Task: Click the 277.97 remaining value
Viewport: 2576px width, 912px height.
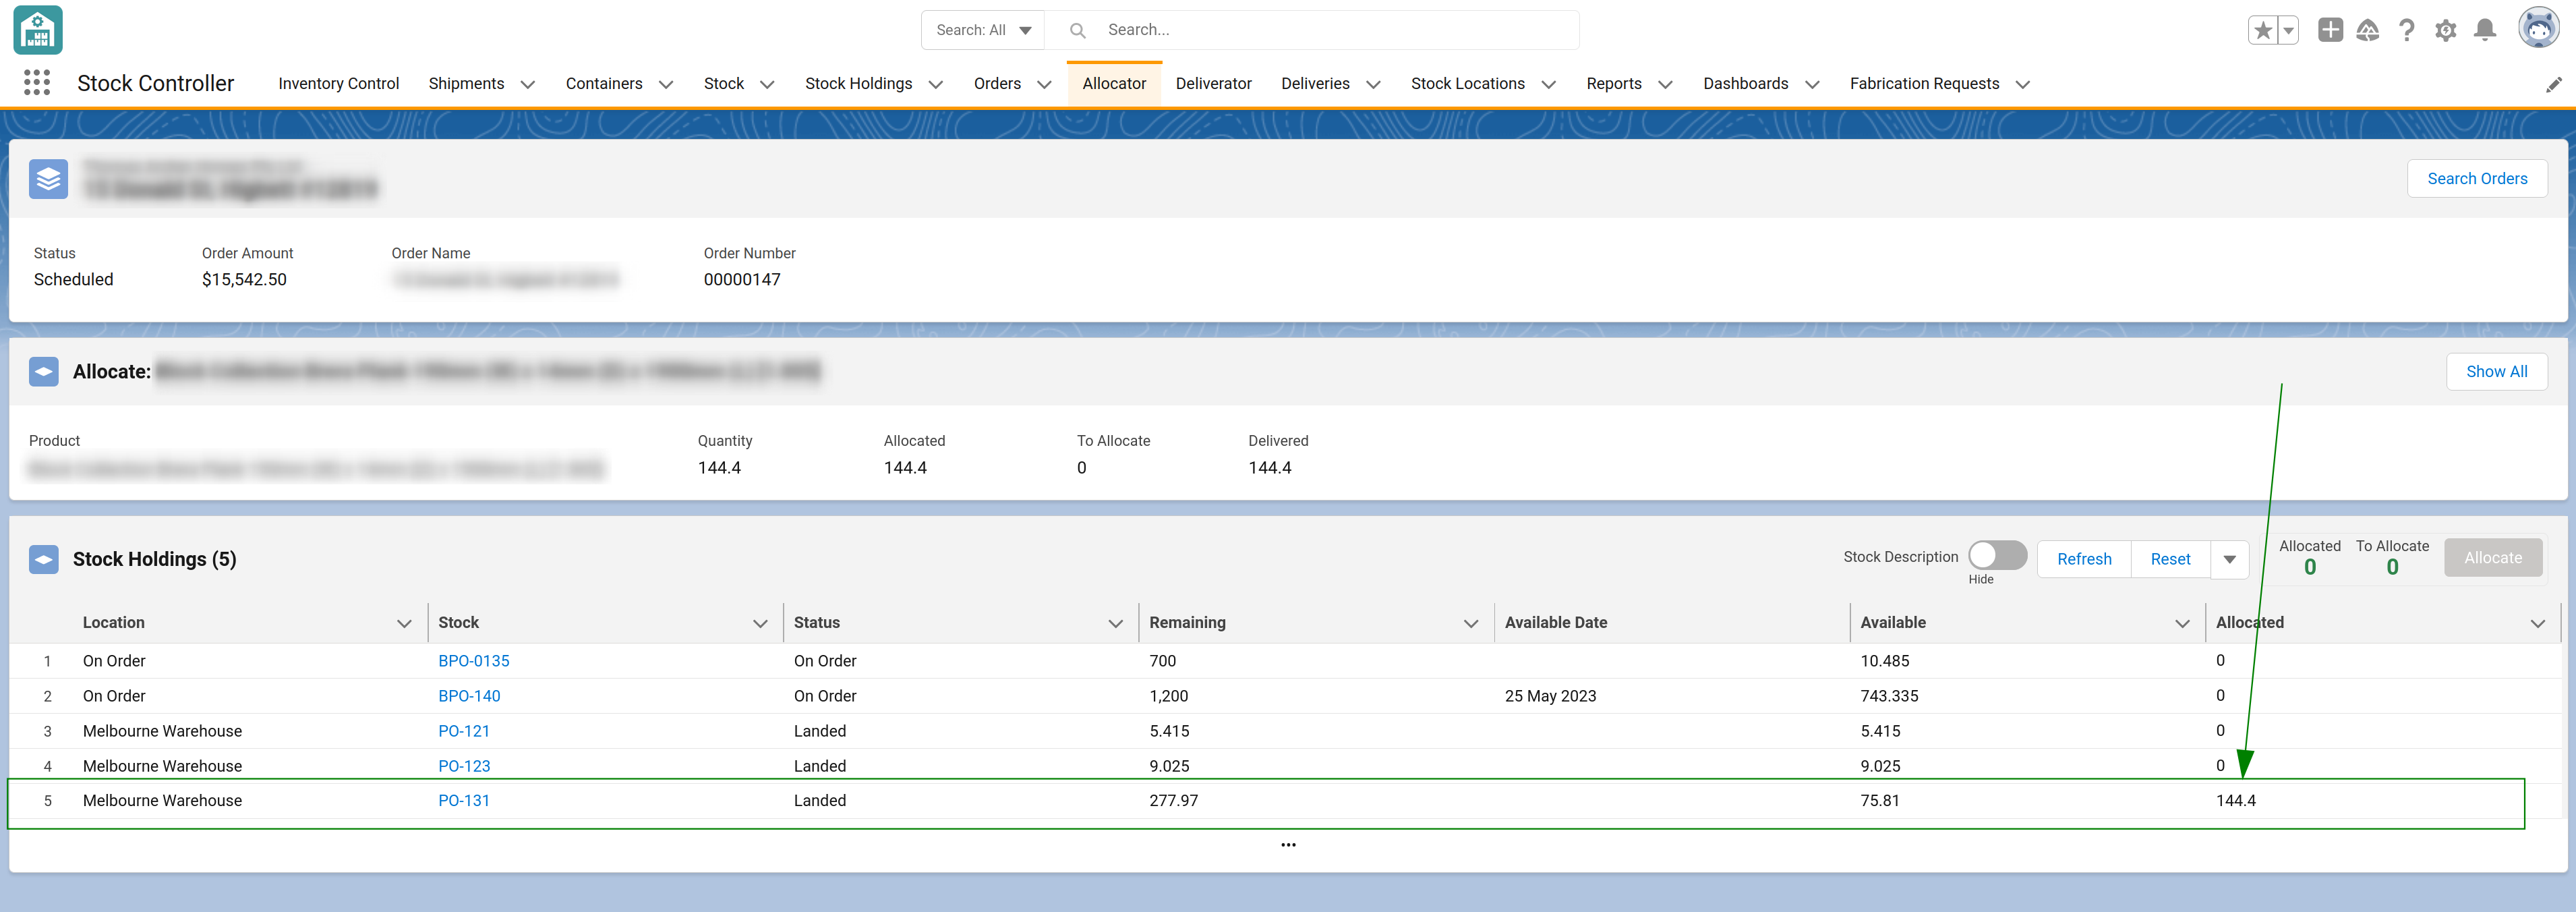Action: pos(1173,801)
